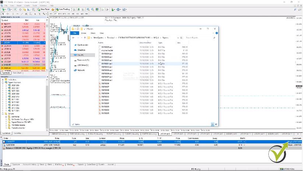Image resolution: width=303 pixels, height=171 pixels.
Task: Switch chart to W1 timeframe
Action: (82, 14)
